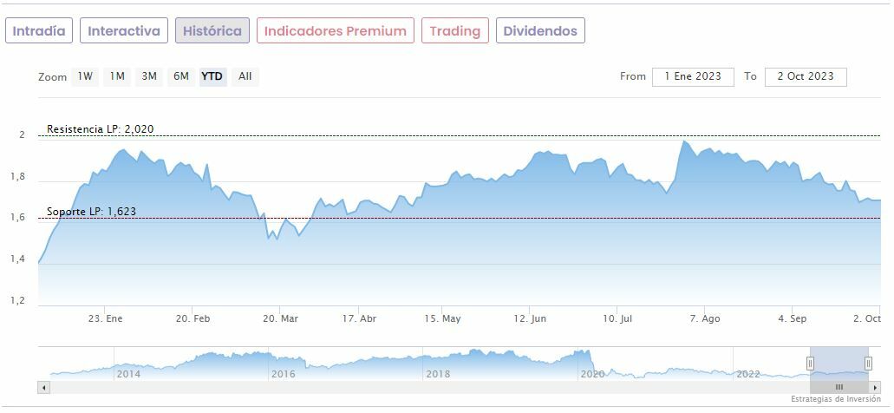This screenshot has height=413, width=894.
Task: Open the Trading tab
Action: [455, 31]
